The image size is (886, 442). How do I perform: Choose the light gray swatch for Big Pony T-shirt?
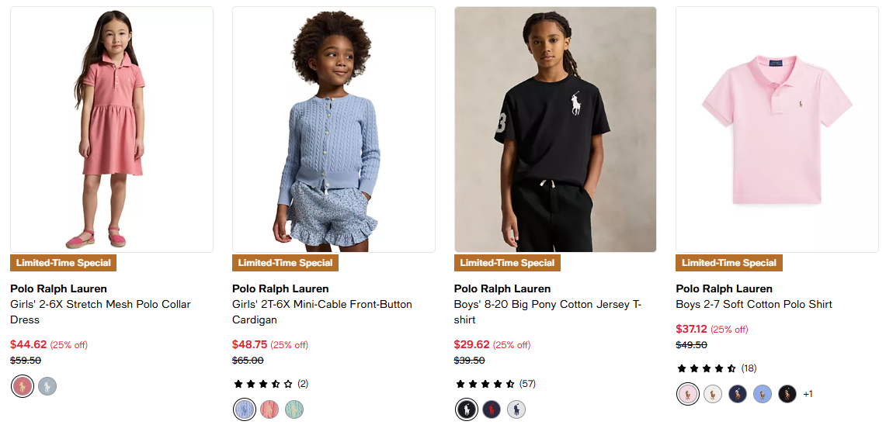click(516, 409)
